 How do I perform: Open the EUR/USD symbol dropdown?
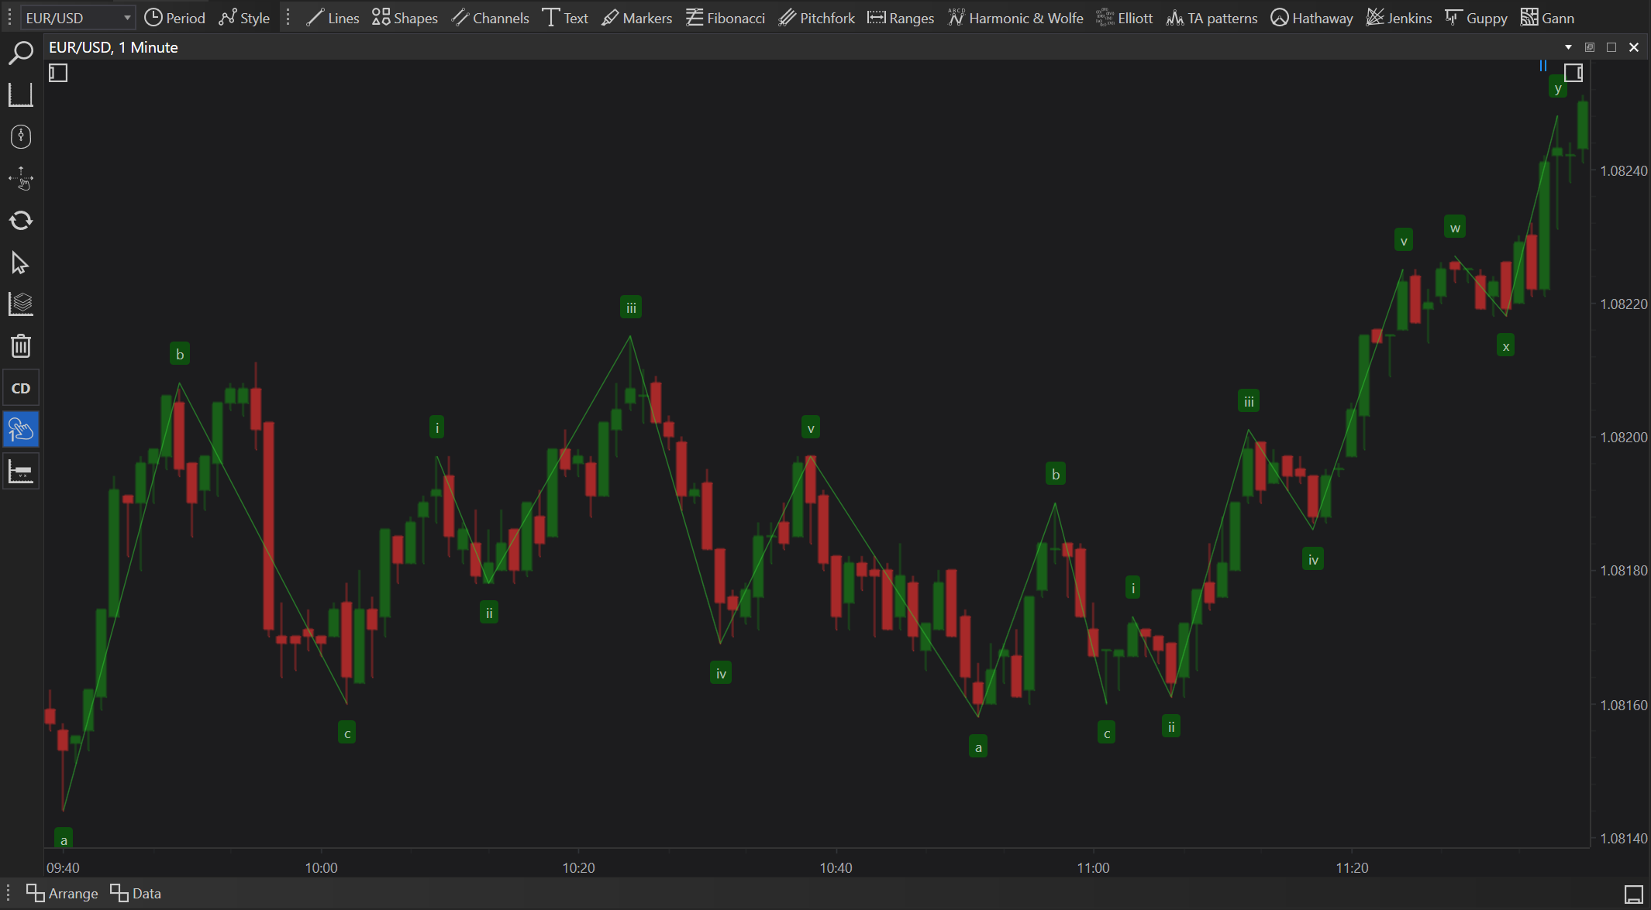(x=76, y=18)
